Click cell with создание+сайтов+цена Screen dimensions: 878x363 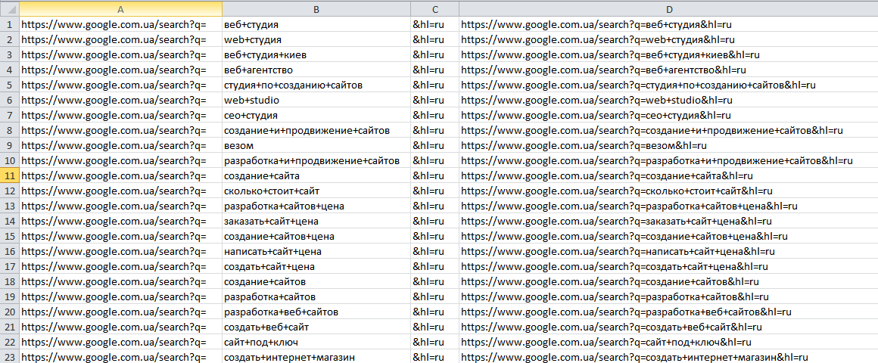point(316,236)
